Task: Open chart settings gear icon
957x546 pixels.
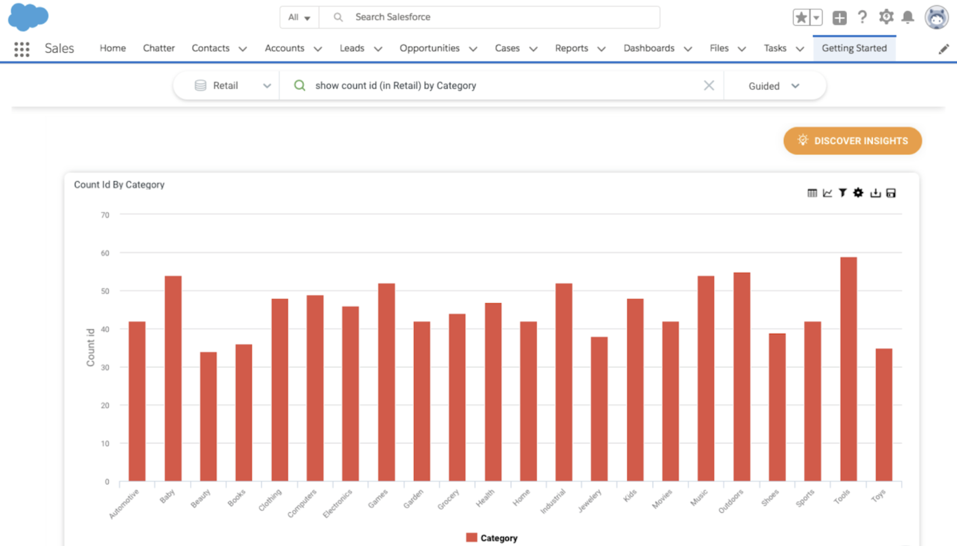Action: click(x=858, y=193)
